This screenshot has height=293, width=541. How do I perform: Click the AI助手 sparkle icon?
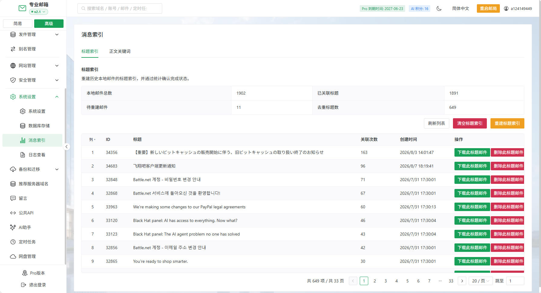coord(13,227)
